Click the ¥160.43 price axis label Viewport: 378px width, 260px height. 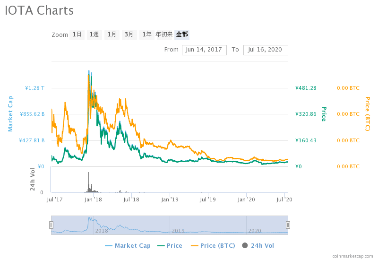(x=306, y=140)
